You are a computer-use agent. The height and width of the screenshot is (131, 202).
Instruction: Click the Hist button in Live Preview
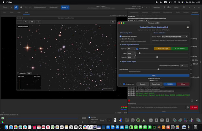(x=113, y=22)
